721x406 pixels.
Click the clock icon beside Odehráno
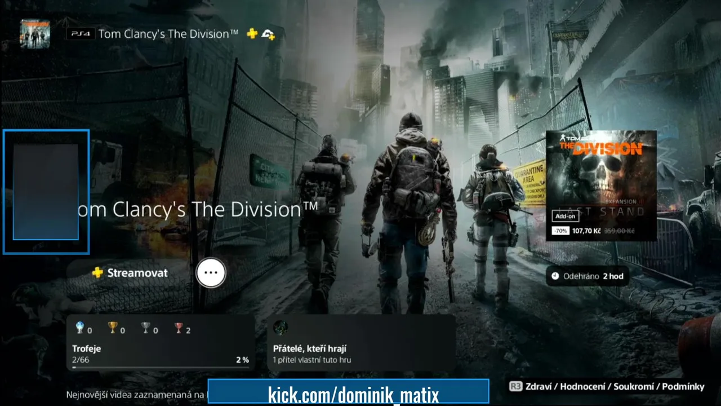click(x=555, y=276)
